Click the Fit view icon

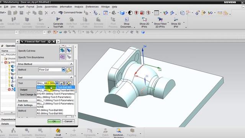(106, 13)
